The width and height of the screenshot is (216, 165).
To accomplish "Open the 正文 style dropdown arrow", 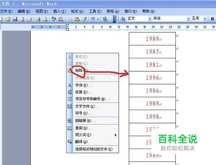I will click(x=150, y=19).
